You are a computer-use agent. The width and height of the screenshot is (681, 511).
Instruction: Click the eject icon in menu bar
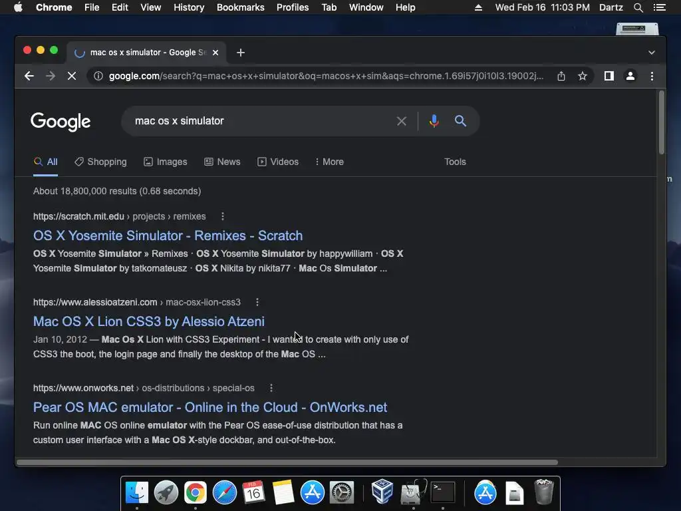coord(478,7)
